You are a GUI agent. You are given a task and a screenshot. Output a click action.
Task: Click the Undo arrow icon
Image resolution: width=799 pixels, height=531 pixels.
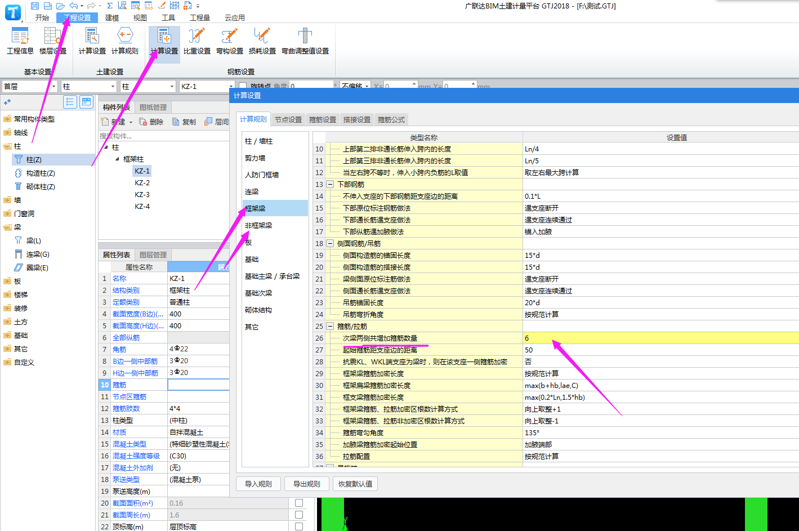pyautogui.click(x=74, y=6)
